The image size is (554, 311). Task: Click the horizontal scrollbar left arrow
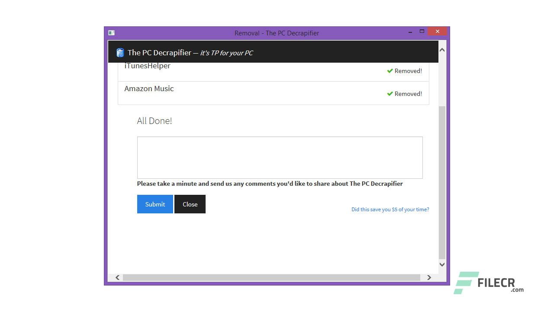coord(117,277)
